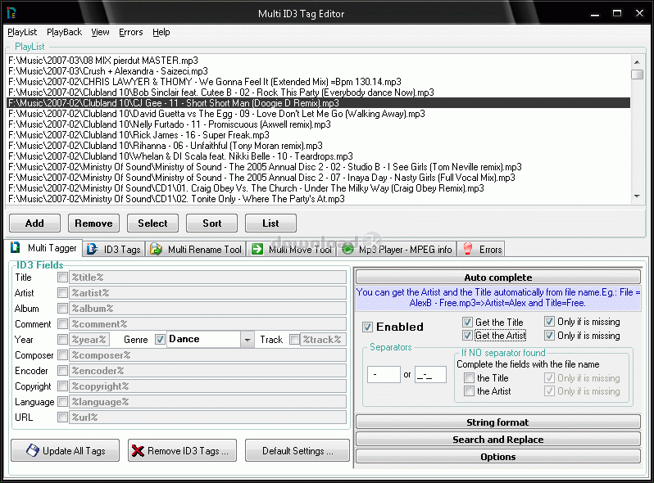Expand the Options section
The image size is (654, 483).
[x=498, y=457]
